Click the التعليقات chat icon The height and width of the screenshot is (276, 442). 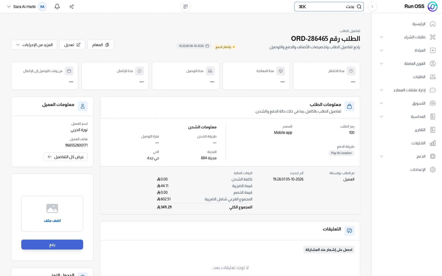coord(349,231)
